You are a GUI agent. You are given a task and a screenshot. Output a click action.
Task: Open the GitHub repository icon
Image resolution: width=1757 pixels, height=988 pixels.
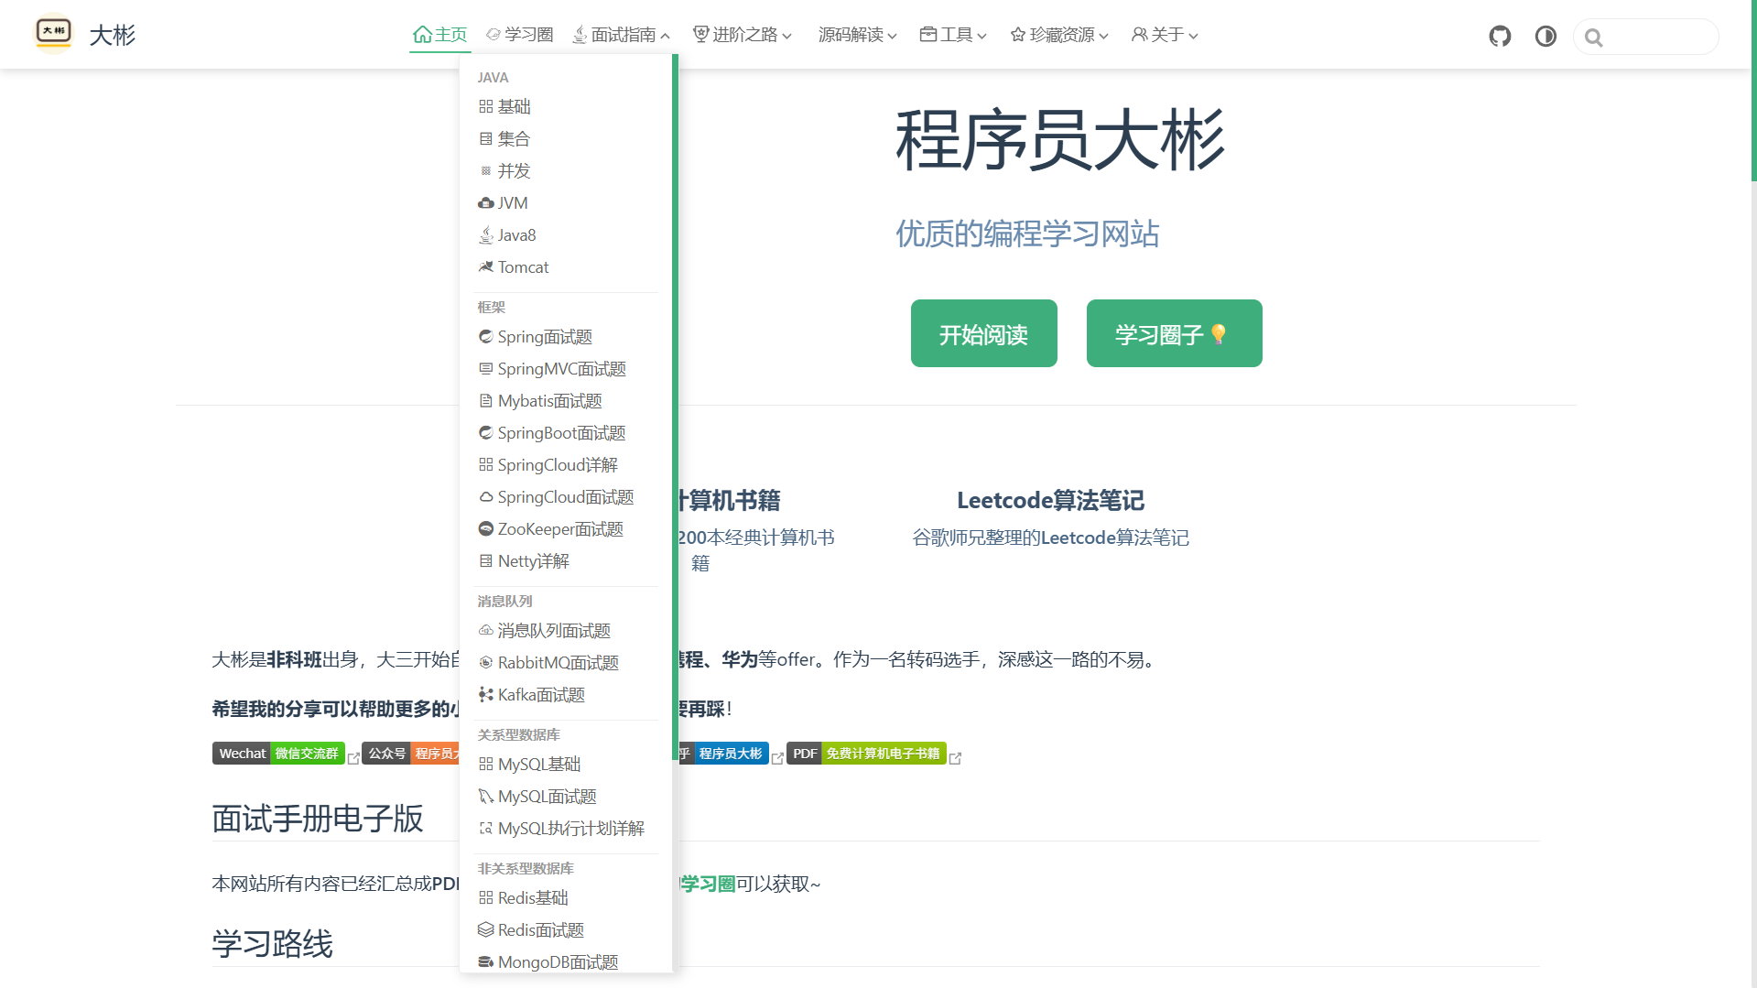(x=1499, y=36)
